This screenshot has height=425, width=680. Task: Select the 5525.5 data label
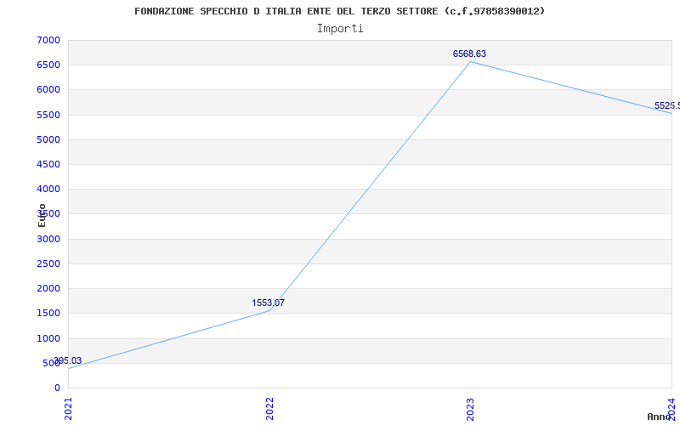(x=667, y=105)
